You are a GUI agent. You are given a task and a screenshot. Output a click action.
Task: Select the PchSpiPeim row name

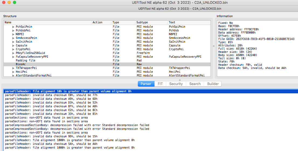(x=24, y=27)
